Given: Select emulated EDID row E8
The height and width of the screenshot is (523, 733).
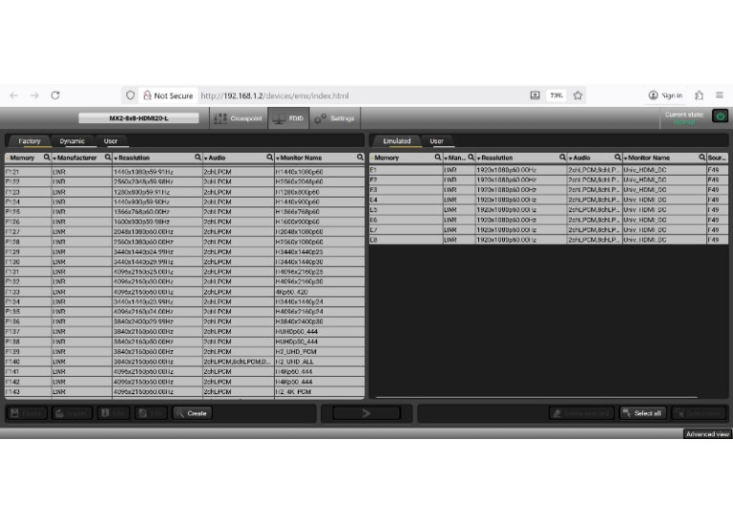Looking at the screenshot, I should [x=549, y=240].
